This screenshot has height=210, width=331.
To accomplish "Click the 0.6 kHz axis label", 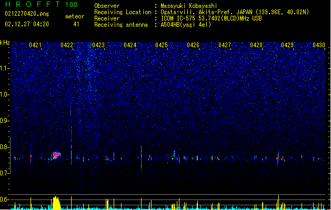I will pyautogui.click(x=5, y=199).
